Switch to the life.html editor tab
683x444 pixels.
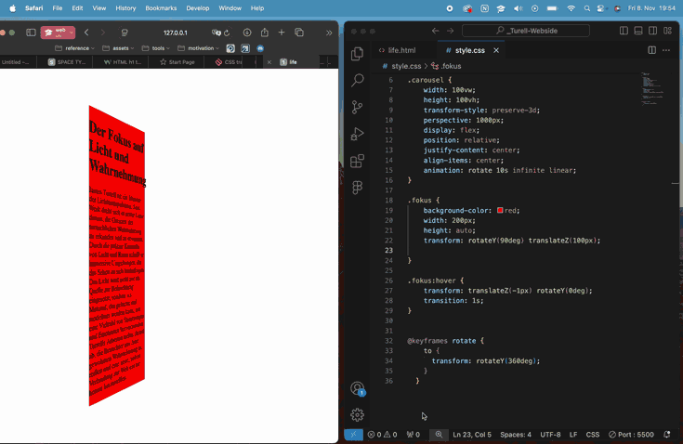[397, 50]
